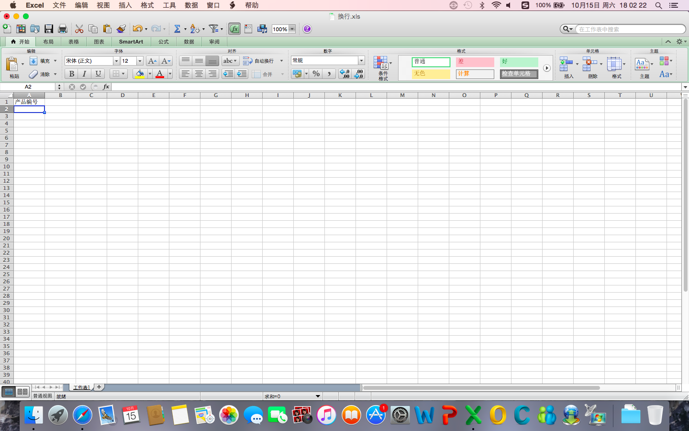Insert function with fx in formula bar
Viewport: 689px width, 431px height.
(x=106, y=87)
